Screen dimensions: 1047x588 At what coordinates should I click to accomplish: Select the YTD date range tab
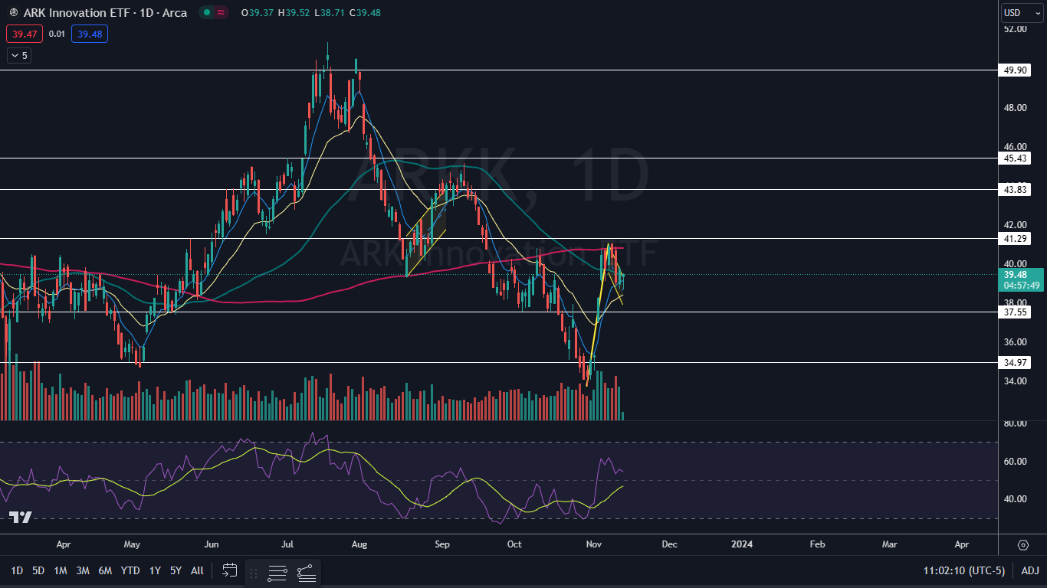click(130, 570)
